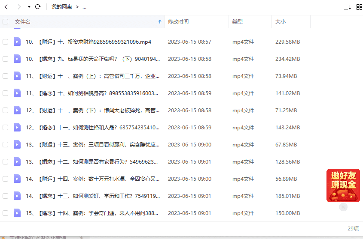The width and height of the screenshot is (363, 239).
Task: Expand the breadcrumb ellipsis path
Action: coord(84,7)
